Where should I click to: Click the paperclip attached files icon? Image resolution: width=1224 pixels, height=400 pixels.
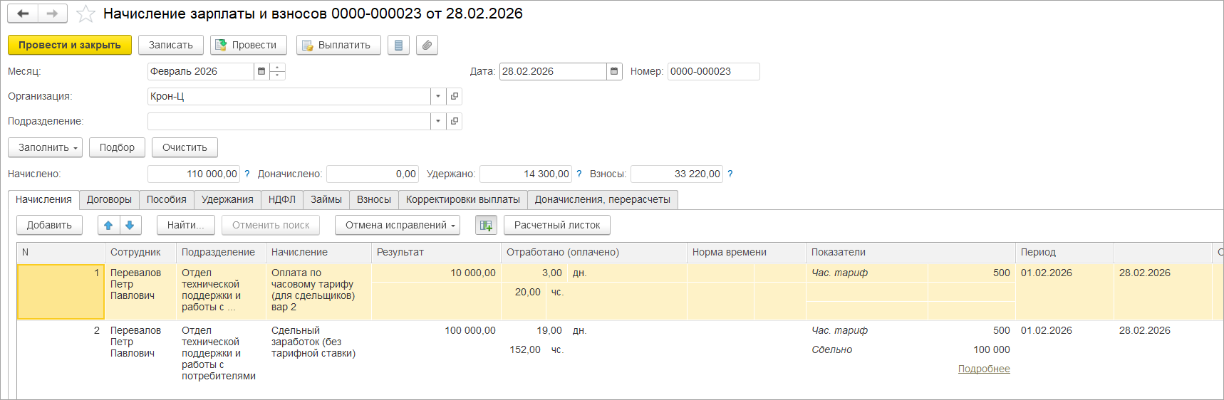tap(427, 45)
